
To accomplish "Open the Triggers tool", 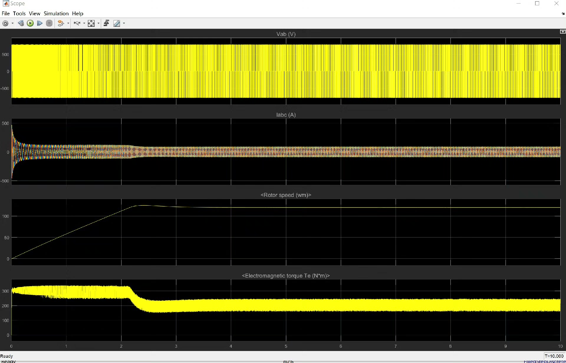I will tap(106, 23).
